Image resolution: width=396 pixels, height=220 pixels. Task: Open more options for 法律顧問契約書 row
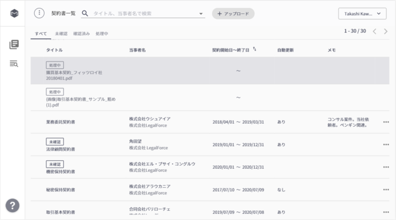coord(386,144)
